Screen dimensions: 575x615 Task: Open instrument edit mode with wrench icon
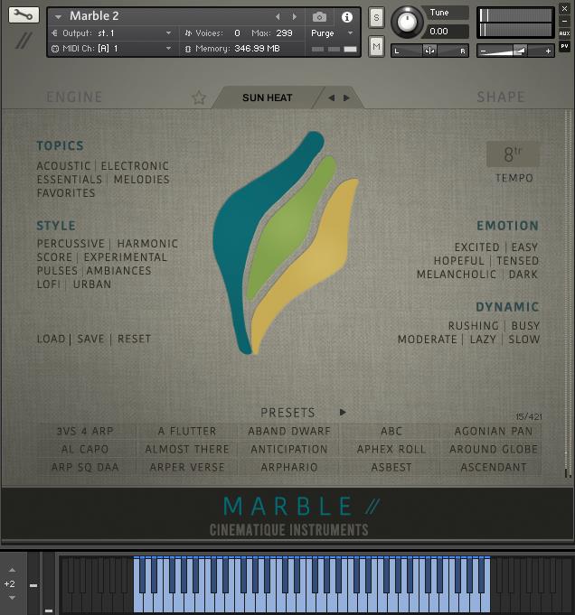[x=24, y=15]
